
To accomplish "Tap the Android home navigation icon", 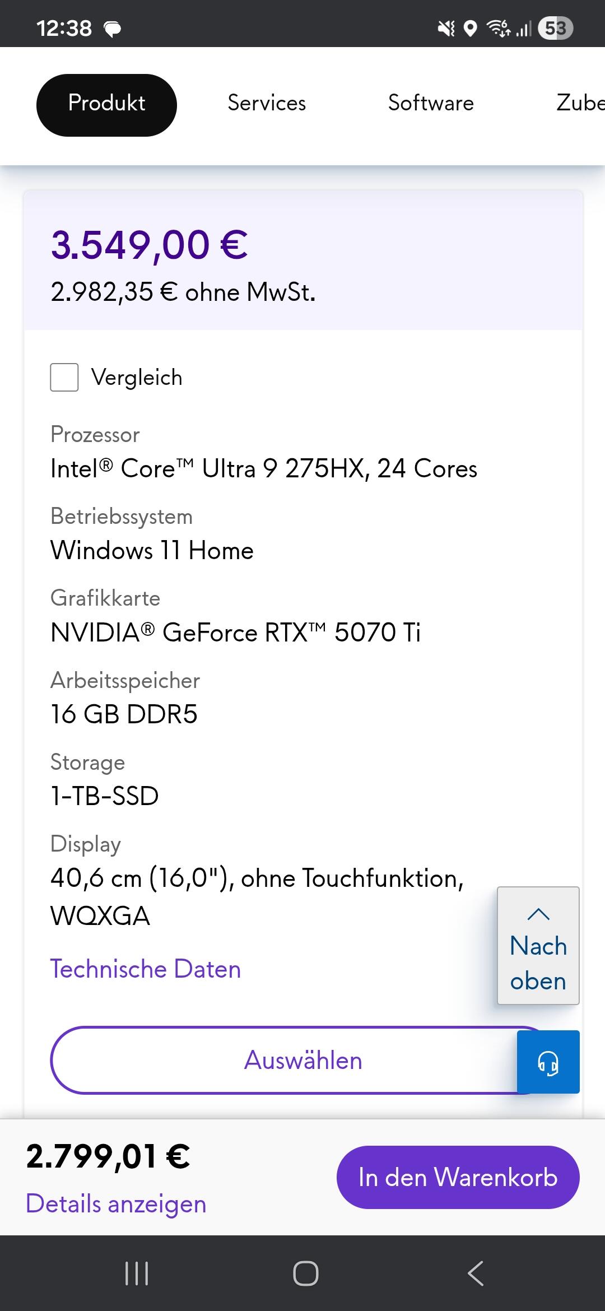I will [305, 1273].
